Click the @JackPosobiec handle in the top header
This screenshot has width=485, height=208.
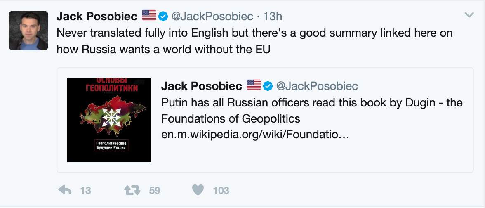[212, 16]
